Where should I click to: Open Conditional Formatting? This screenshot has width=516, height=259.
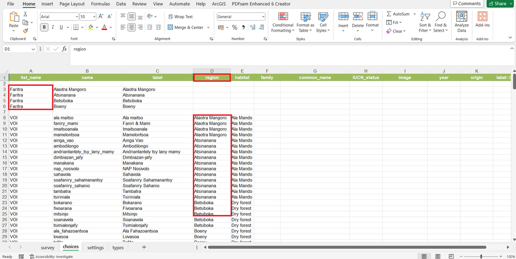coord(283,22)
